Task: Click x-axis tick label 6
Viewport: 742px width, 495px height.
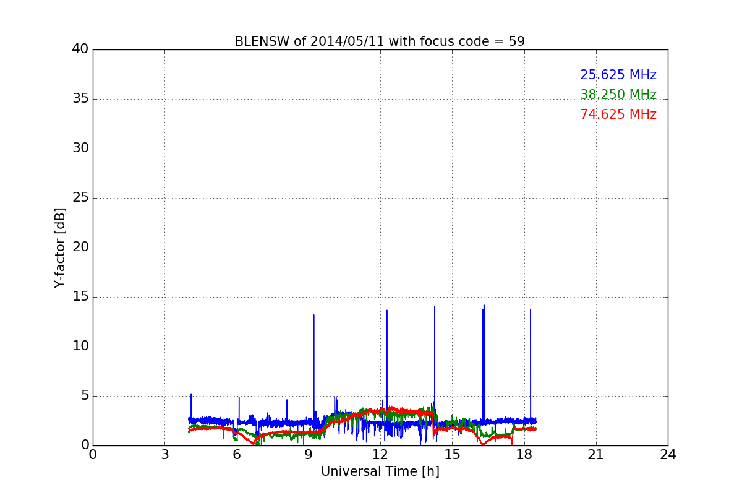Action: pyautogui.click(x=236, y=454)
